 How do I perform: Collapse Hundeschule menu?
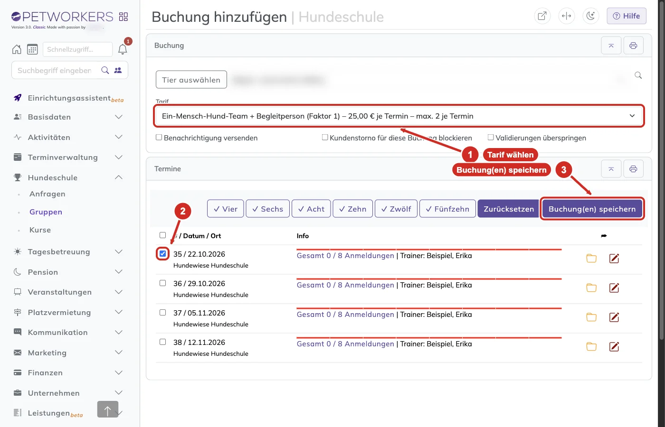(x=68, y=177)
